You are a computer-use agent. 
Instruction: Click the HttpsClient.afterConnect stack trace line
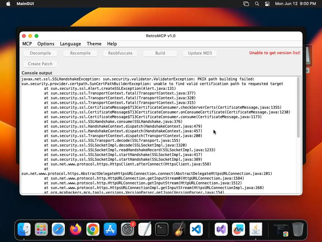pos(127,164)
